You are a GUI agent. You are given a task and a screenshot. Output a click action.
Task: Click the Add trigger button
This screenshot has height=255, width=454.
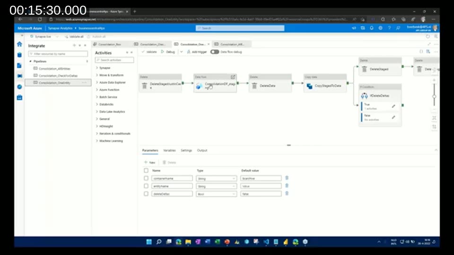(x=197, y=52)
